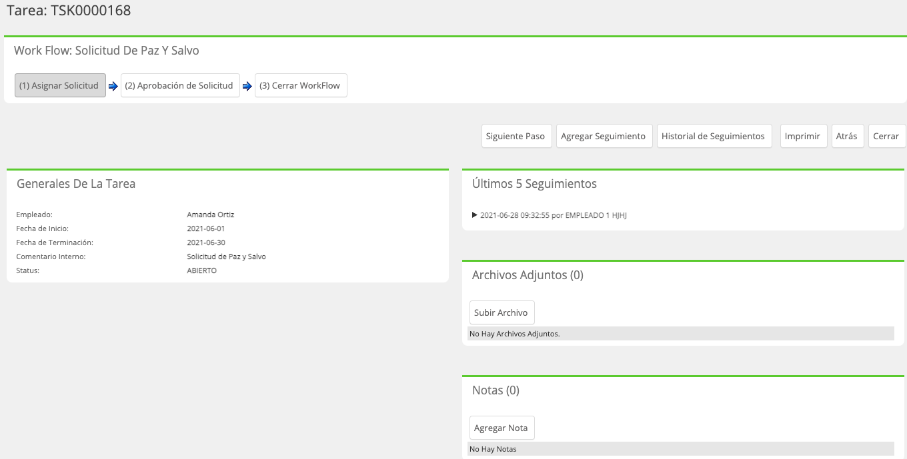
Task: Click the Últimos 5 Seguimientos heading
Action: click(534, 184)
